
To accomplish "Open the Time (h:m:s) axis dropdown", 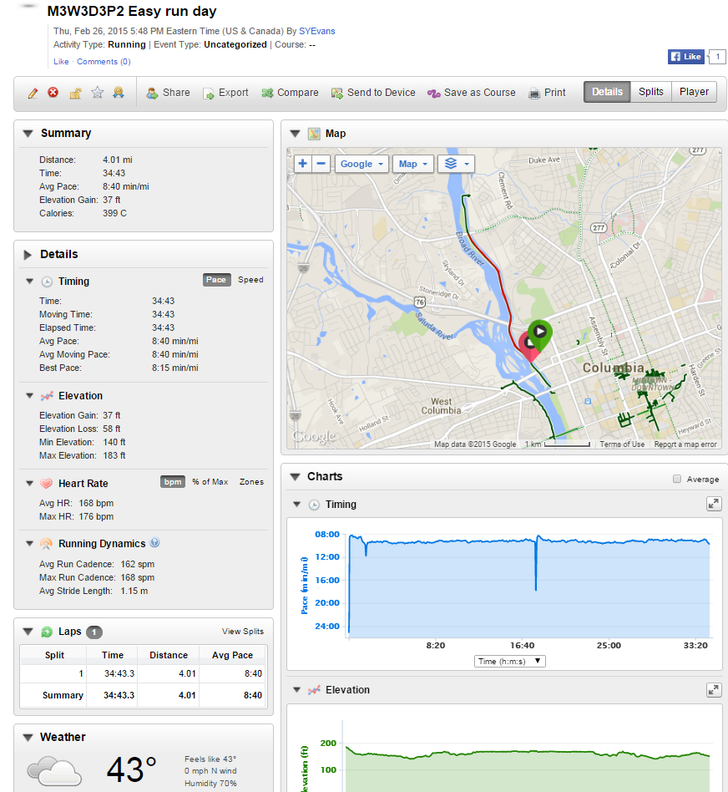I will (x=509, y=661).
